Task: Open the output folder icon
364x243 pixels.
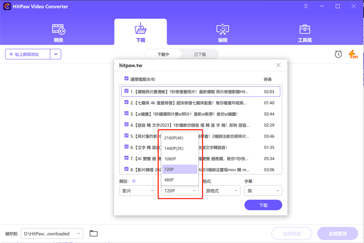Action: [x=94, y=233]
